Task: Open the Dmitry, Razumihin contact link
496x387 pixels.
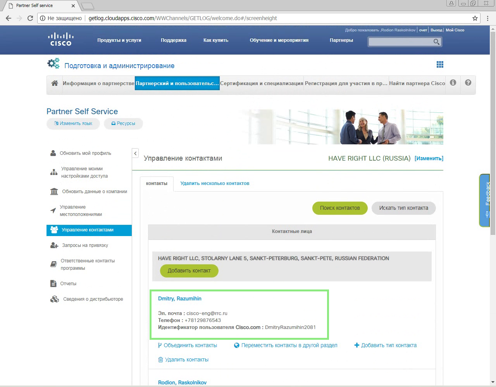Action: pos(179,298)
